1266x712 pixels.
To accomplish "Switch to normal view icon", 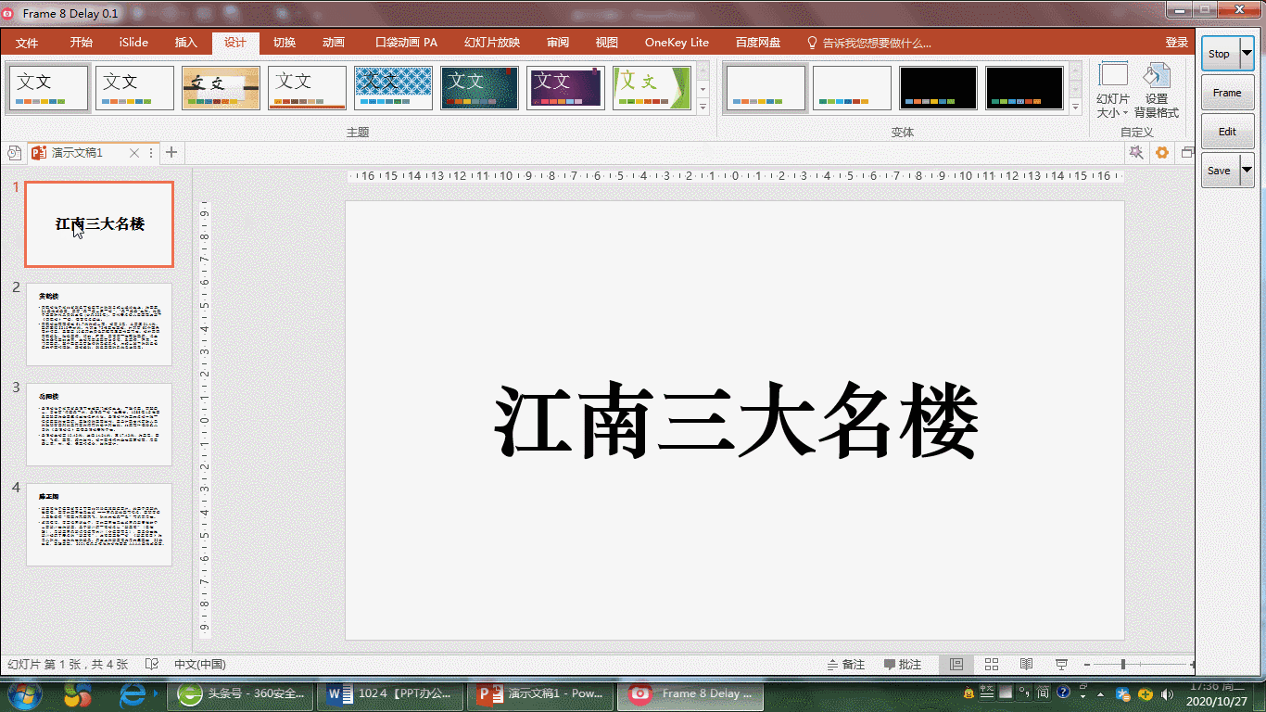I will [x=956, y=665].
